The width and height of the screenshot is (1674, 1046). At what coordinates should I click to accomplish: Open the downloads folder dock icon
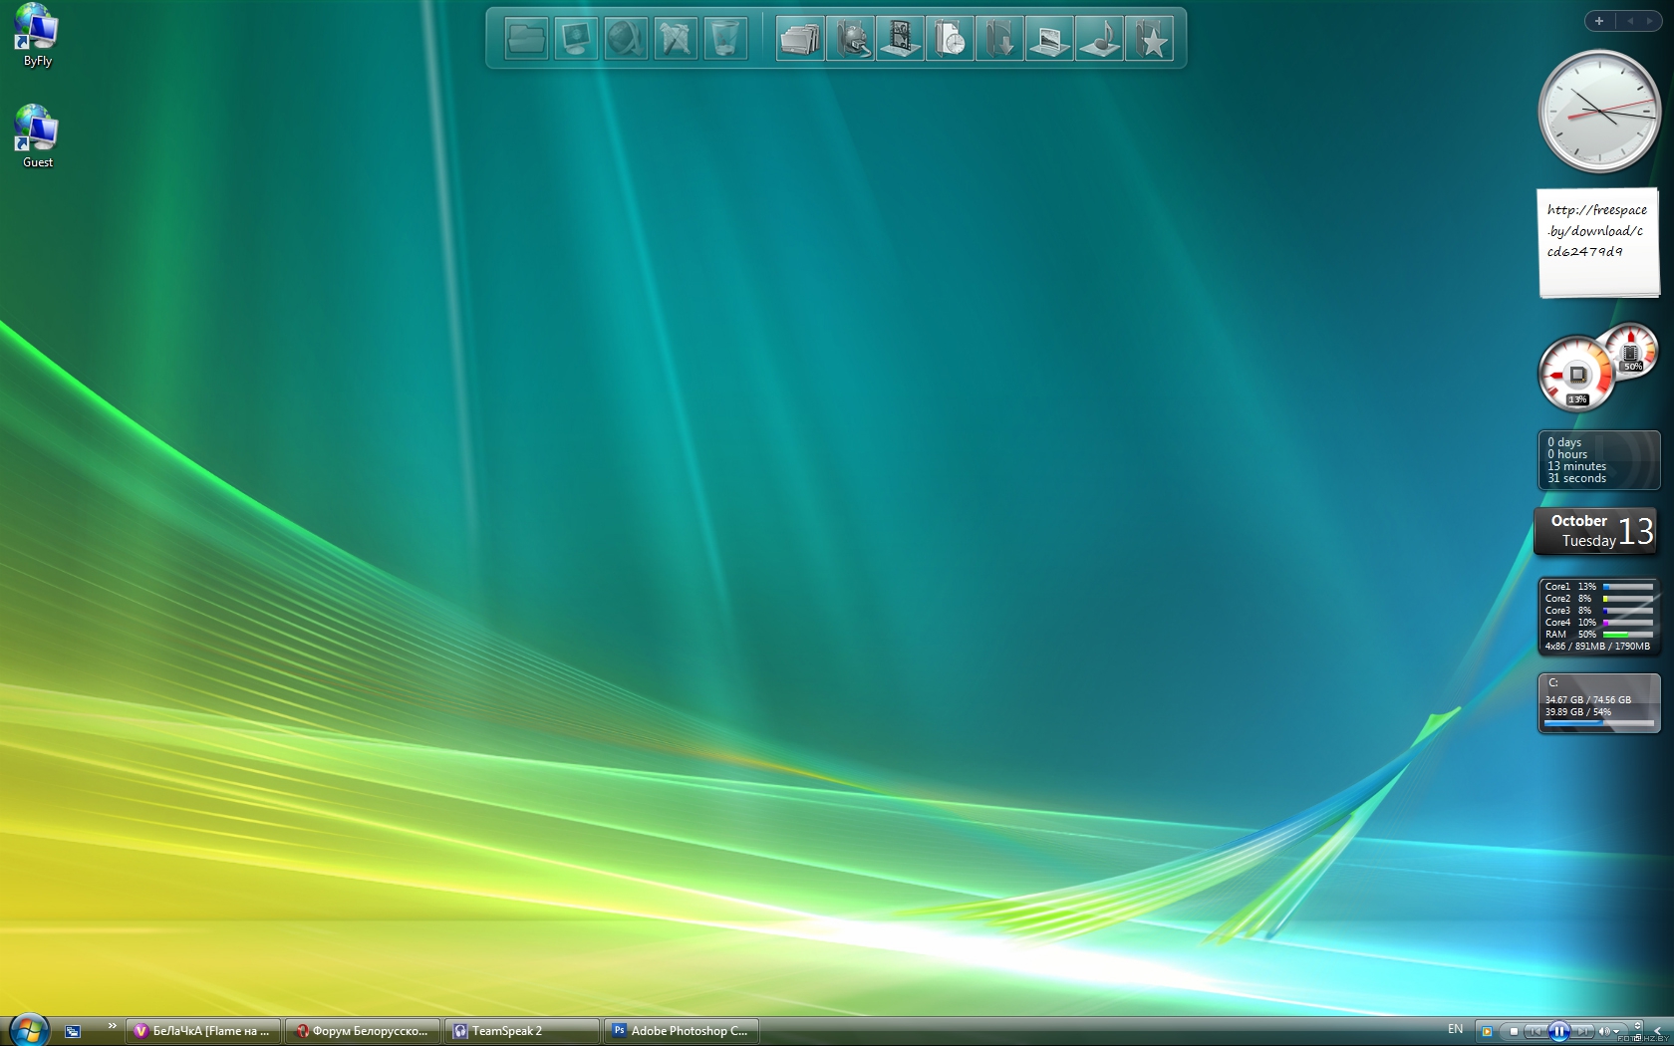pyautogui.click(x=999, y=39)
